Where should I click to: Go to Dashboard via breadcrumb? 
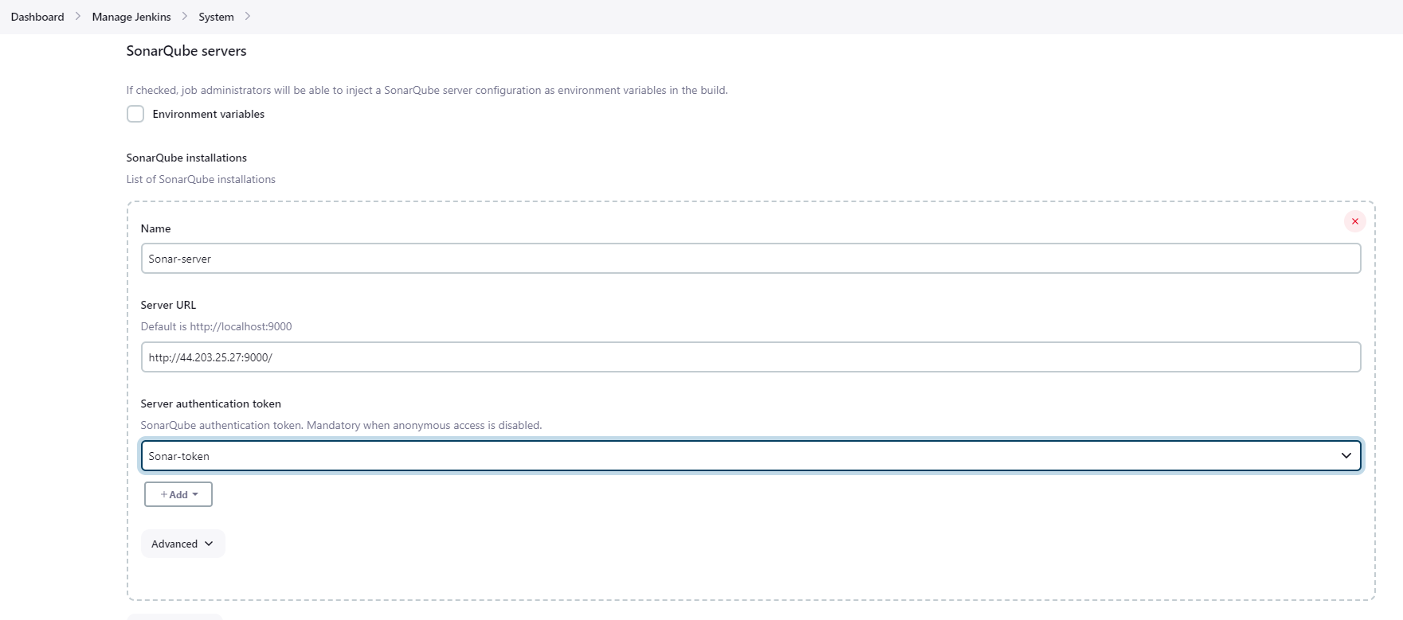[37, 17]
